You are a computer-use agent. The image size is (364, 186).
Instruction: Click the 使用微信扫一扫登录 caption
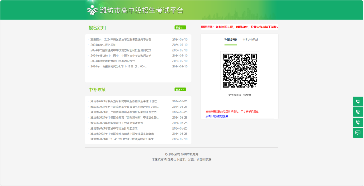pos(240,95)
